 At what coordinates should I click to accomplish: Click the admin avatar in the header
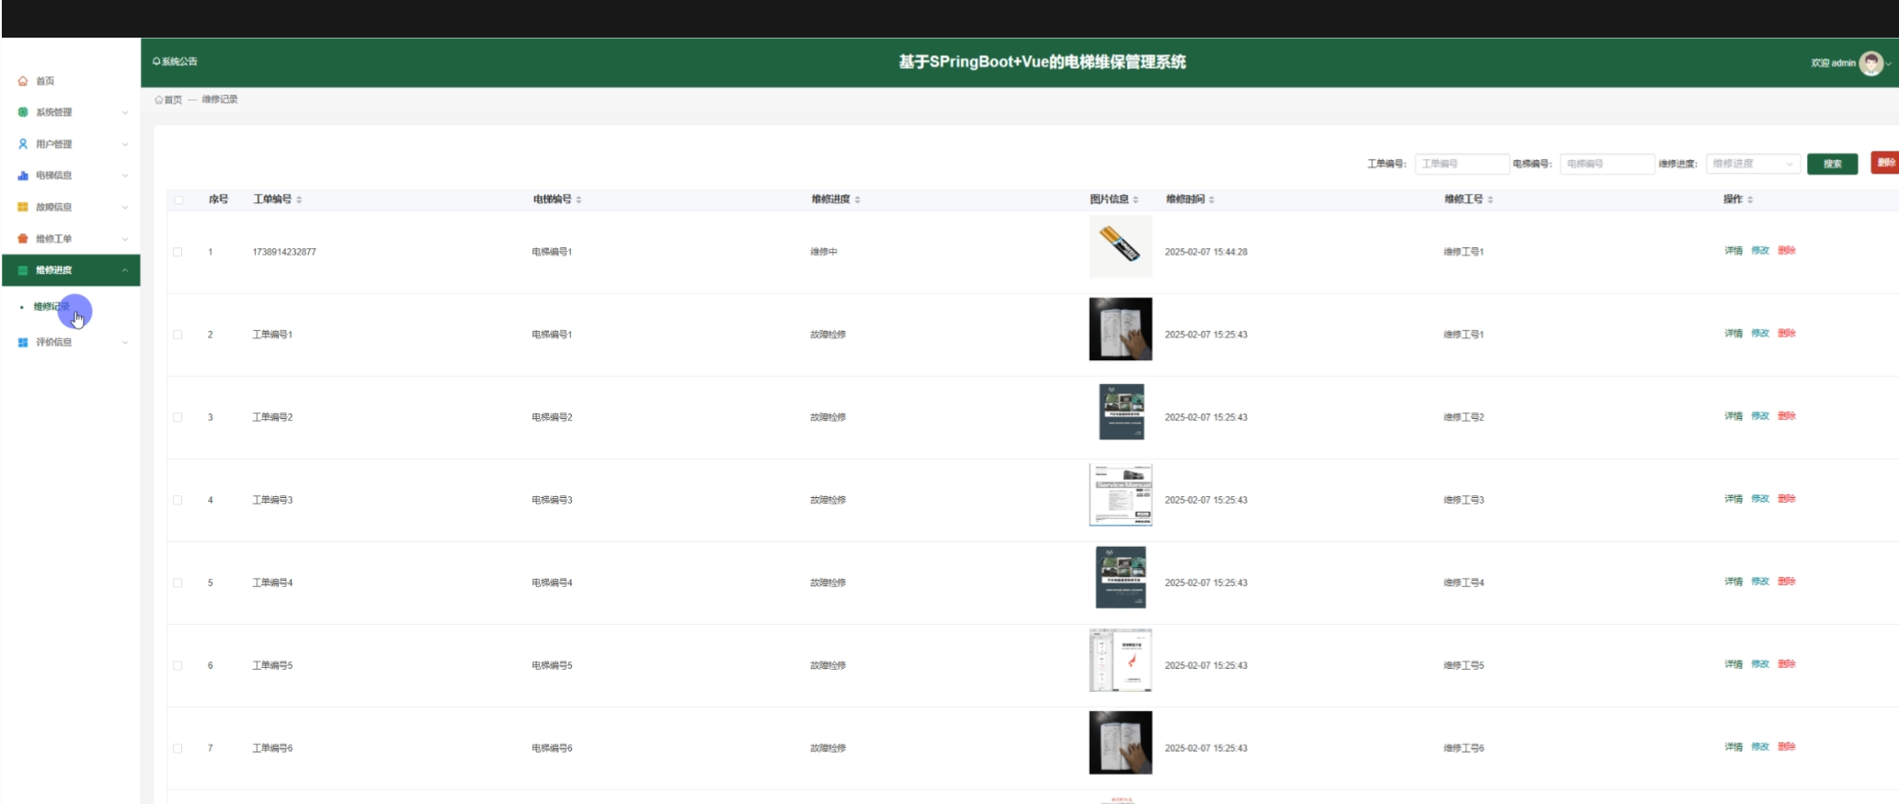point(1870,63)
